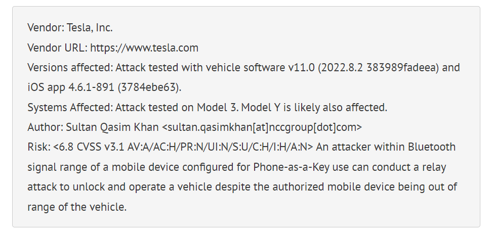Click the "Author:" label
The height and width of the screenshot is (236, 493).
[x=43, y=127]
